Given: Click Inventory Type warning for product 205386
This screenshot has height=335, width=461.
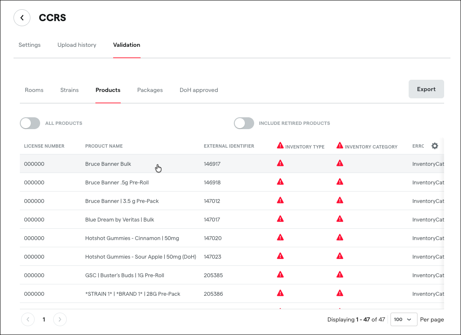Looking at the screenshot, I should coord(280,293).
